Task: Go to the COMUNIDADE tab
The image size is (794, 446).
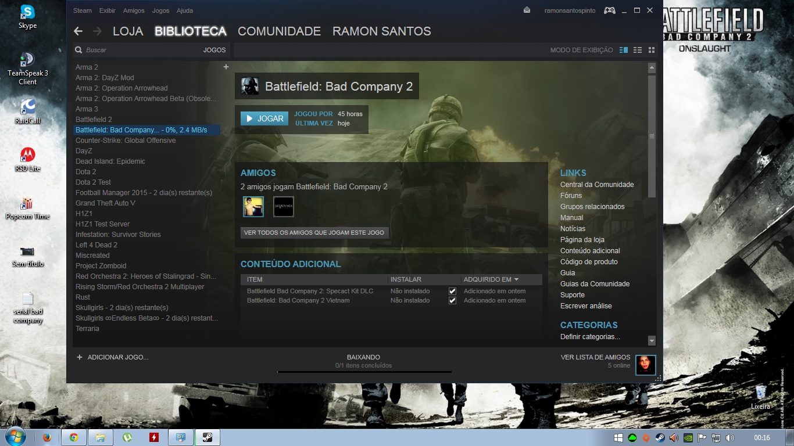Action: tap(279, 31)
